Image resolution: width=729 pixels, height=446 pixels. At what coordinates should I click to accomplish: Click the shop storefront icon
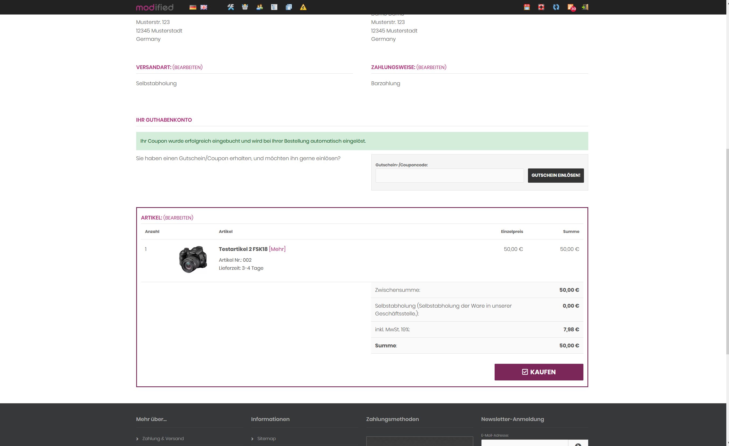tap(527, 7)
